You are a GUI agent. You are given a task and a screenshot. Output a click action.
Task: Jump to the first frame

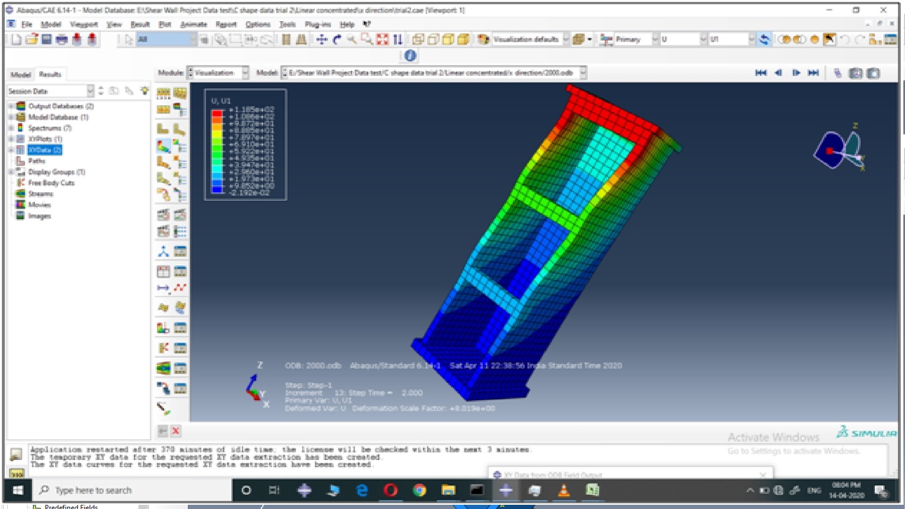[761, 73]
